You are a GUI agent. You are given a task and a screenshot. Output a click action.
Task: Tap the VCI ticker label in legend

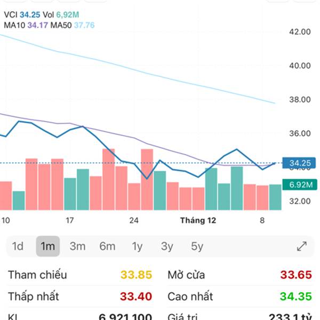point(11,15)
